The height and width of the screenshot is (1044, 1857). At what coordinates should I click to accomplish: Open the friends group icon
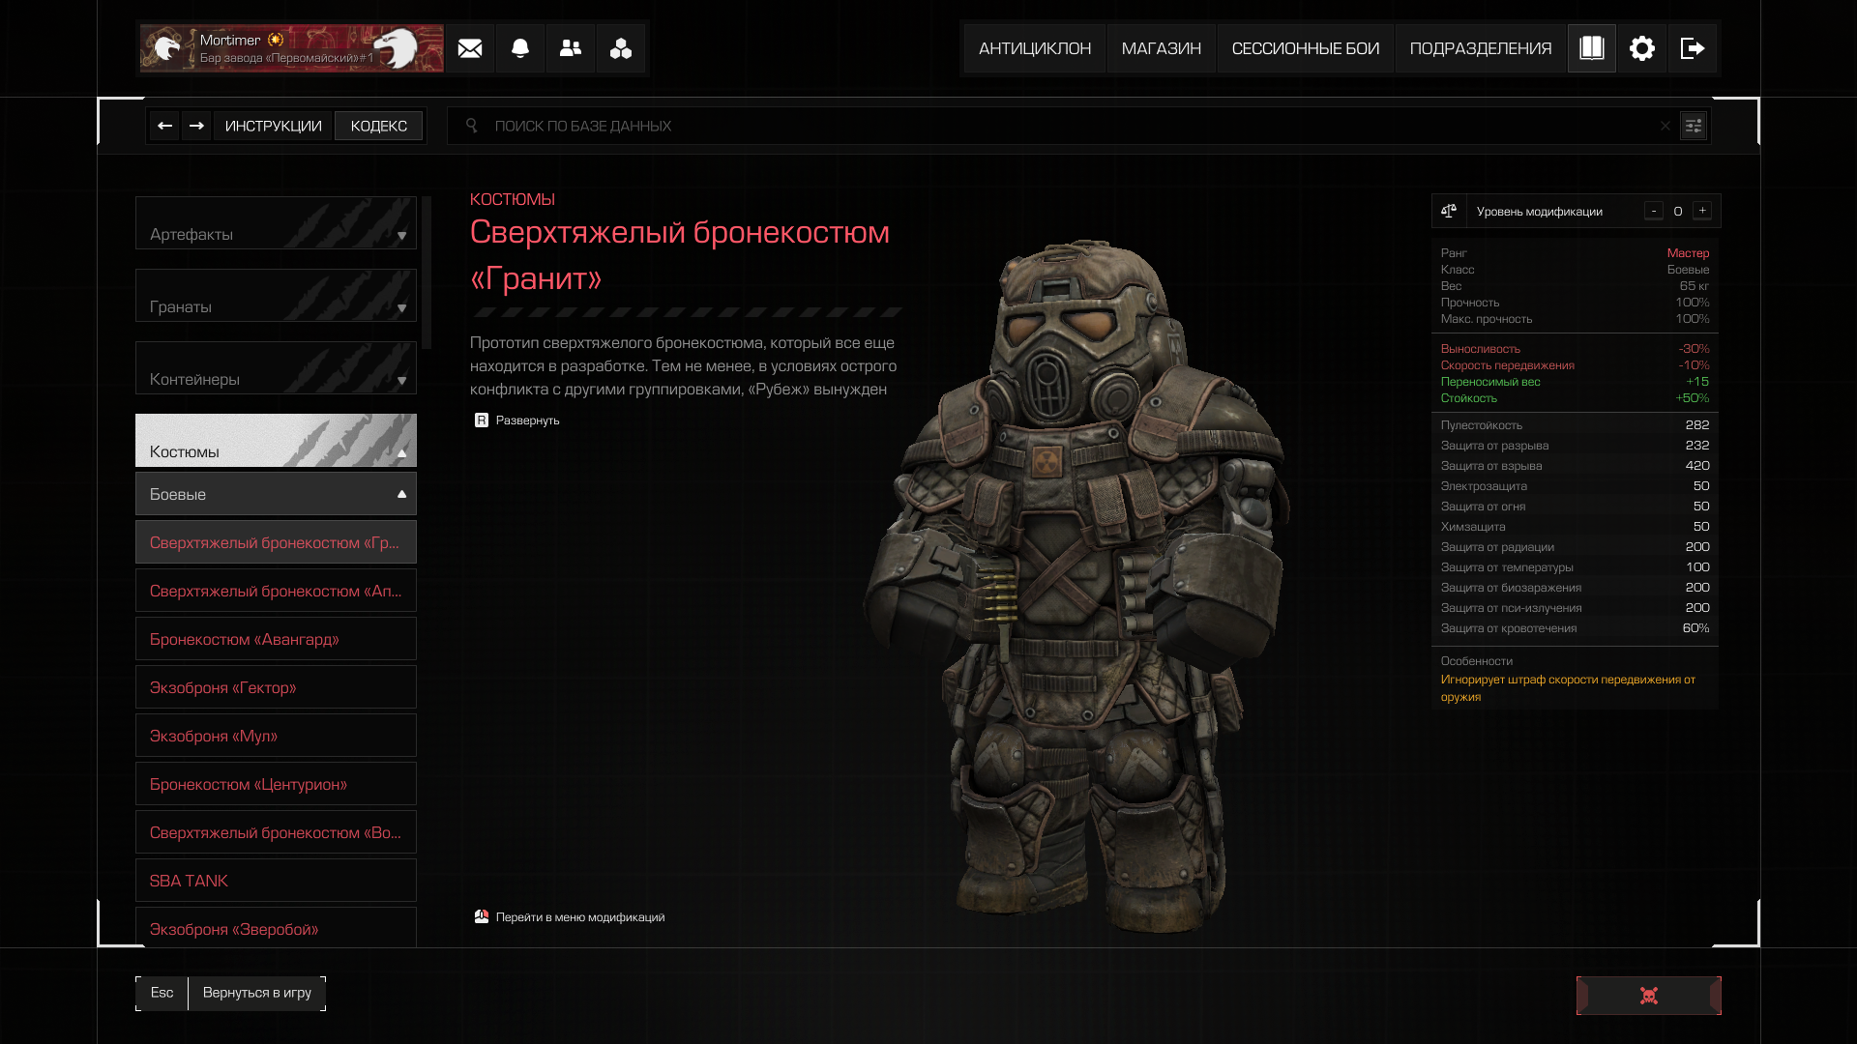coord(571,48)
